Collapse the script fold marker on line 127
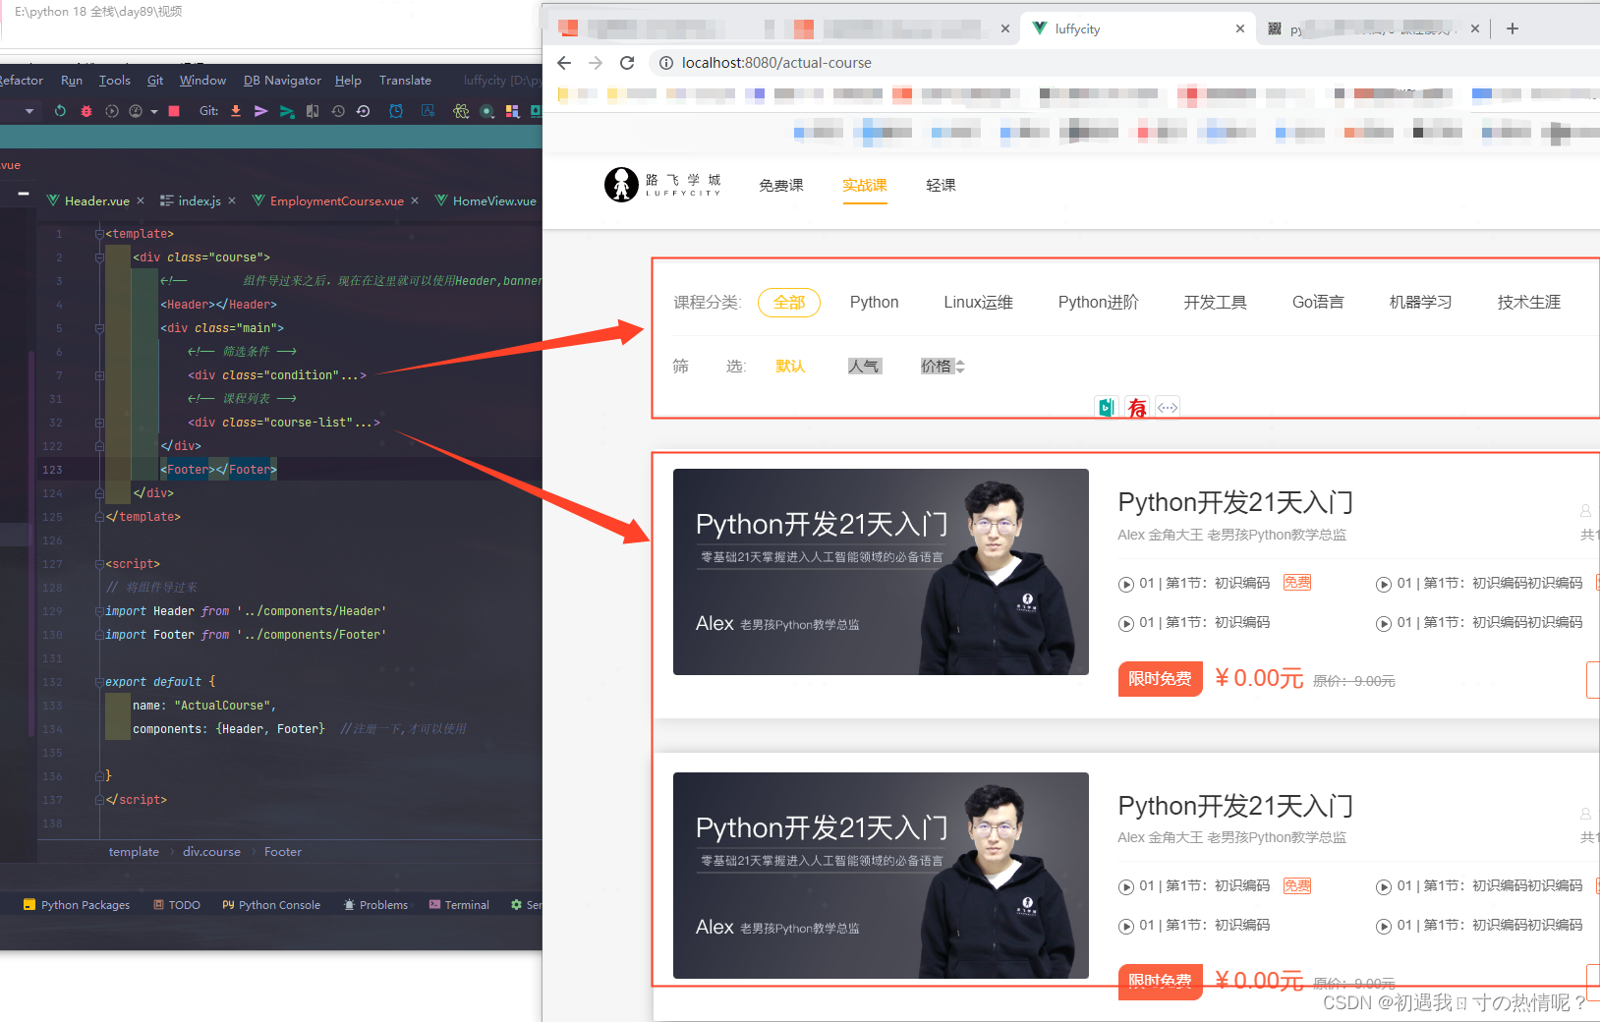Screen dimensions: 1600x1022 point(99,564)
